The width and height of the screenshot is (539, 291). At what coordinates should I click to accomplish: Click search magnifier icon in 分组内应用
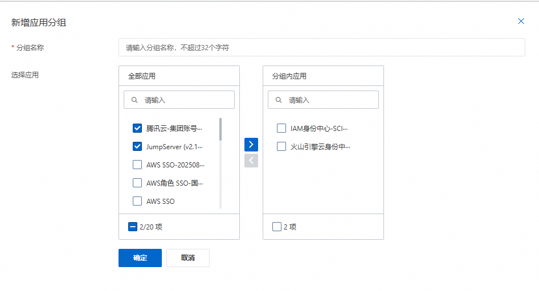click(x=279, y=100)
